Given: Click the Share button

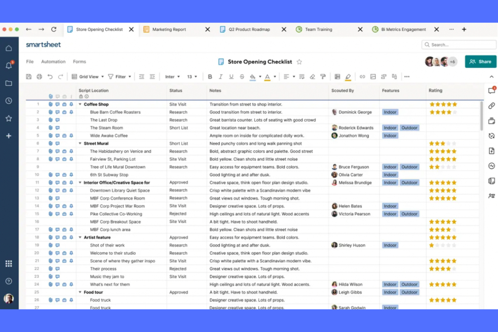Looking at the screenshot, I should click(481, 62).
